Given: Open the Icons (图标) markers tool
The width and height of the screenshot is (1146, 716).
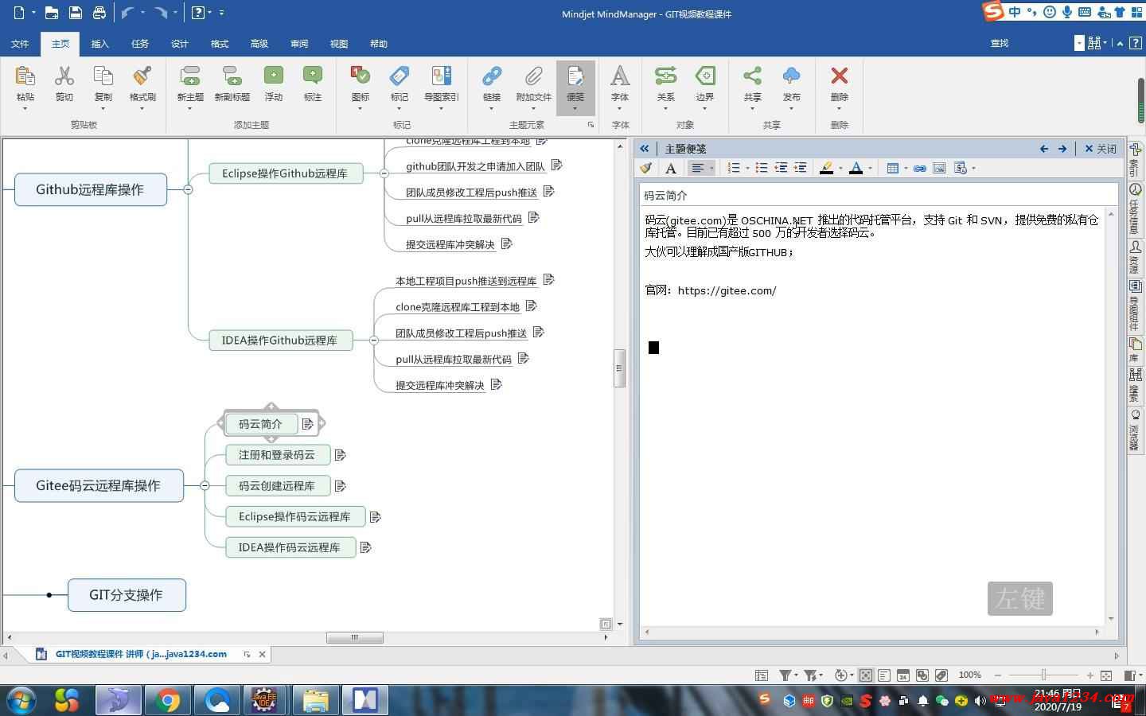Looking at the screenshot, I should coord(361,76).
